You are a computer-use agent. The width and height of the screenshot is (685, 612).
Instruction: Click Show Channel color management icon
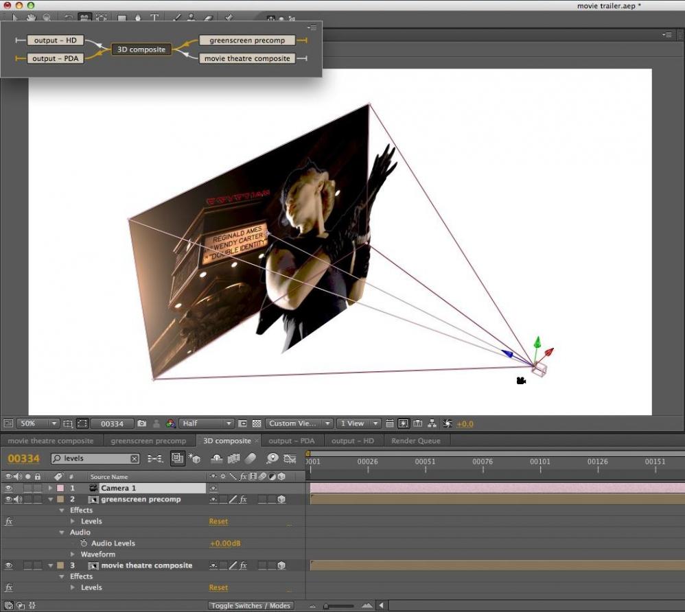pyautogui.click(x=171, y=423)
